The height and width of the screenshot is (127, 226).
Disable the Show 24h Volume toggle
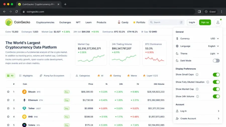pos(216,96)
